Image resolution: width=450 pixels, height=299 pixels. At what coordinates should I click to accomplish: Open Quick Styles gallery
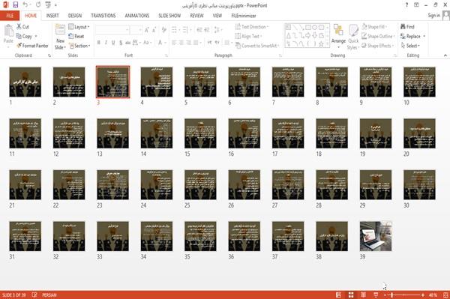coord(353,37)
